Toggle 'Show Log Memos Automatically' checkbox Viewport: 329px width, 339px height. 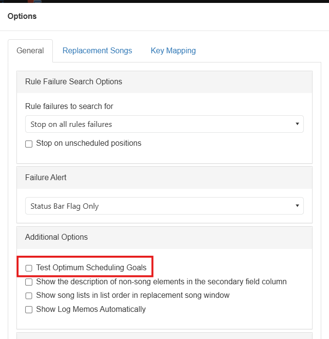click(x=29, y=309)
